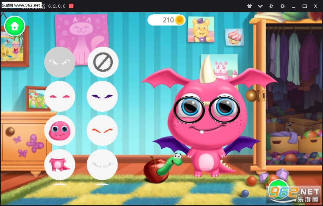Open emulator settings gear icon

pyautogui.click(x=282, y=6)
